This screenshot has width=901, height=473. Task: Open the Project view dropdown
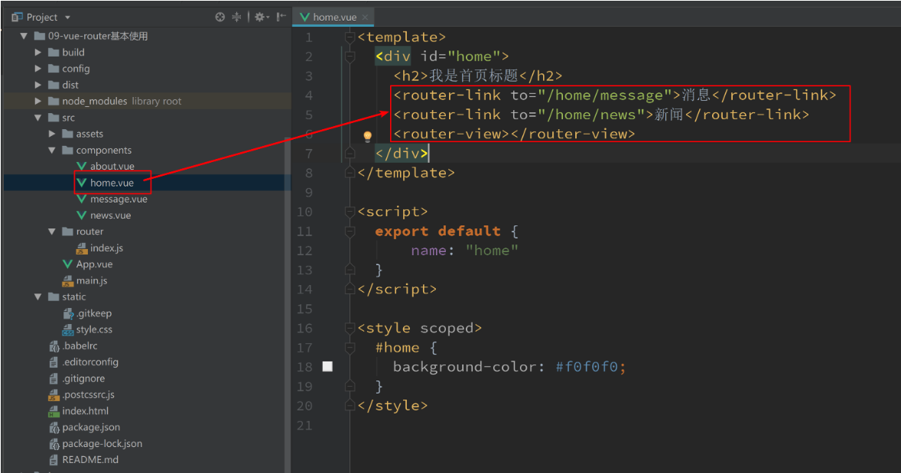[x=67, y=18]
